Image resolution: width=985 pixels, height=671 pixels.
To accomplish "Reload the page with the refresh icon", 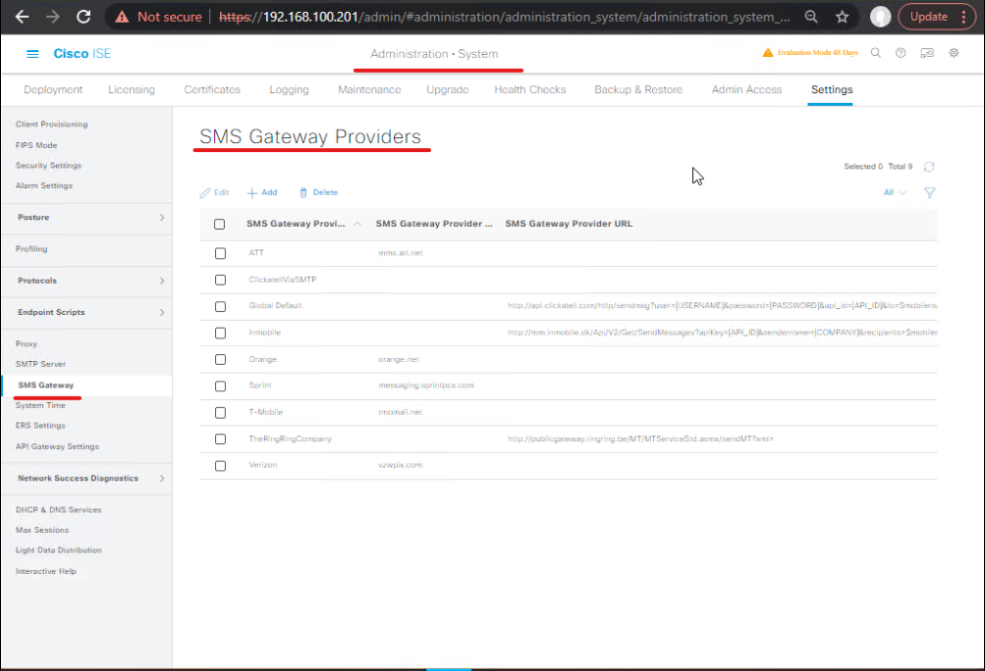I will point(83,17).
